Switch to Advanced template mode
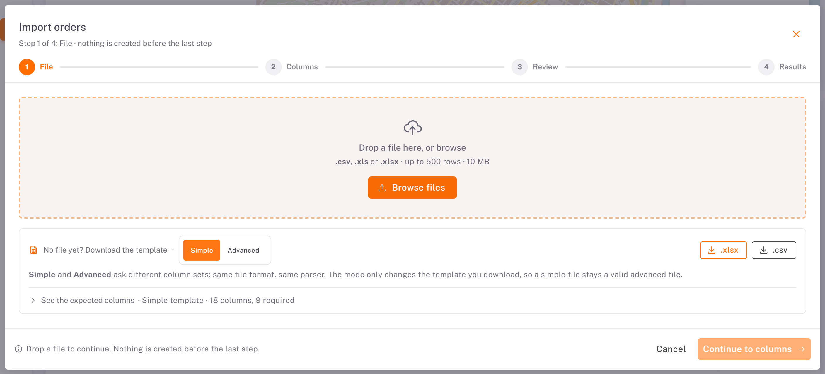The width and height of the screenshot is (825, 374). pos(243,250)
